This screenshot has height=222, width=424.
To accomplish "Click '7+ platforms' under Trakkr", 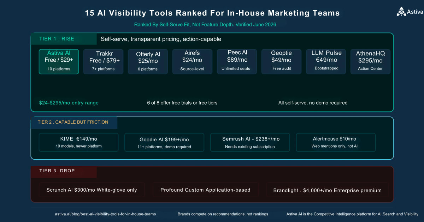I will click(103, 69).
